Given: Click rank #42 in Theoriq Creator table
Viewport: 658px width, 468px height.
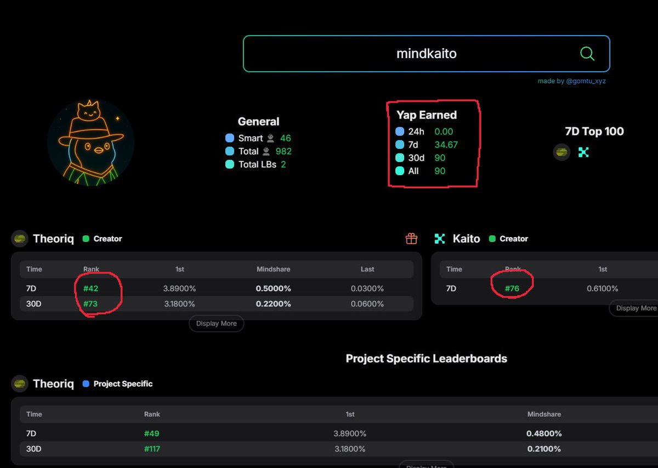Looking at the screenshot, I should (90, 289).
